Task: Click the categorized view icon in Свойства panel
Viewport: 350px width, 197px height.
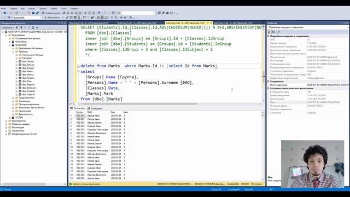Action: 270,32
